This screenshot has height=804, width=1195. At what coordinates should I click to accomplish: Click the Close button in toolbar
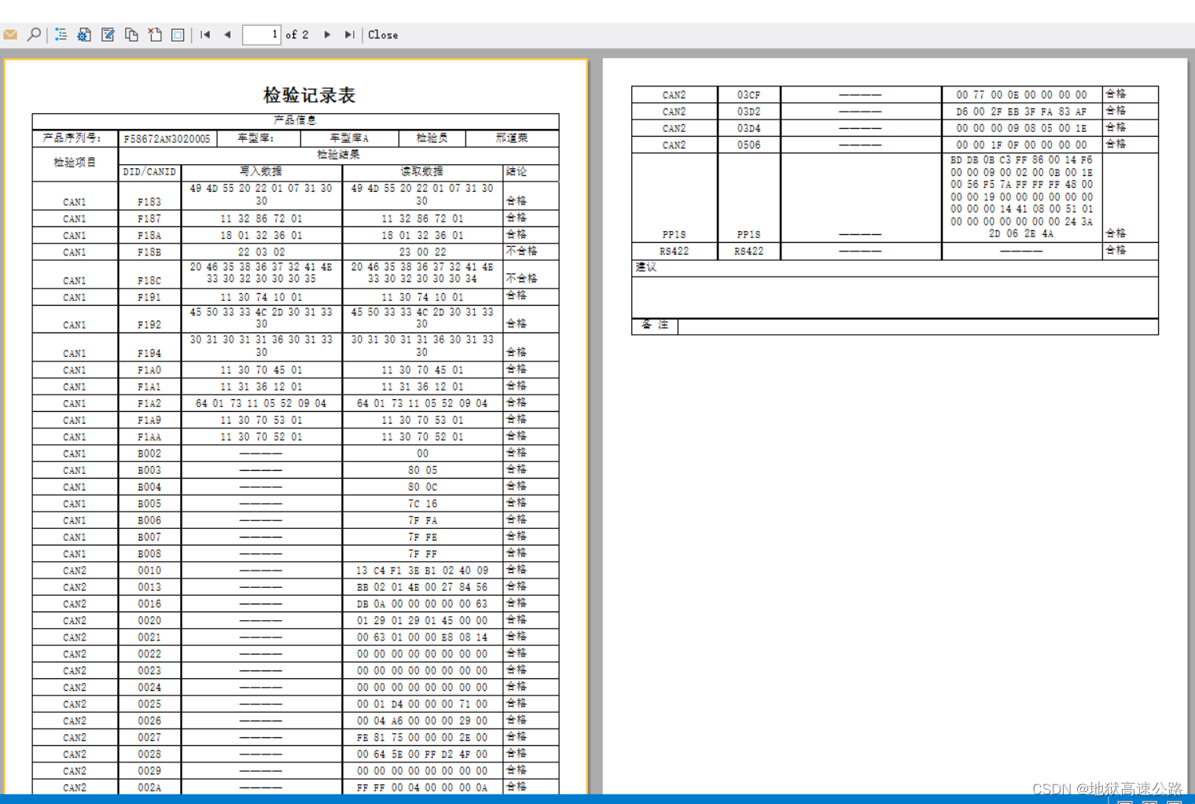pos(383,35)
